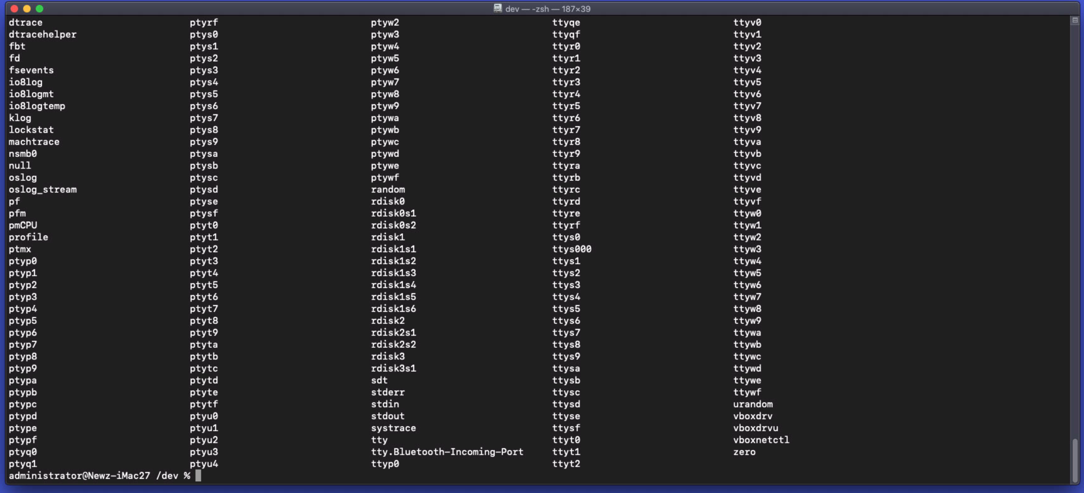The image size is (1084, 493).
Task: Click the 'vboxdrv' entry
Action: pos(753,416)
